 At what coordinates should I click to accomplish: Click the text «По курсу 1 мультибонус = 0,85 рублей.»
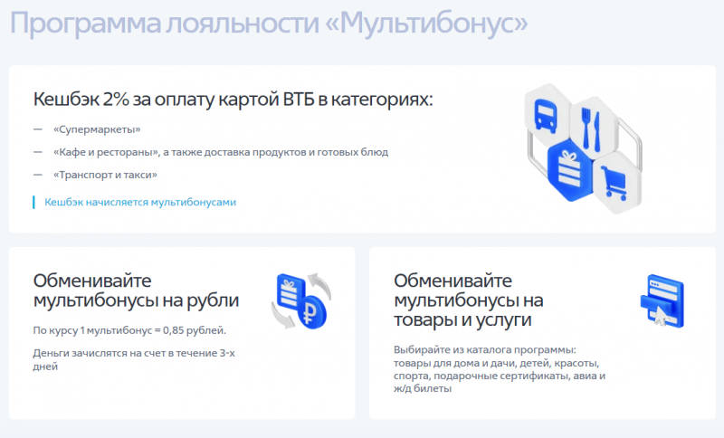[129, 330]
